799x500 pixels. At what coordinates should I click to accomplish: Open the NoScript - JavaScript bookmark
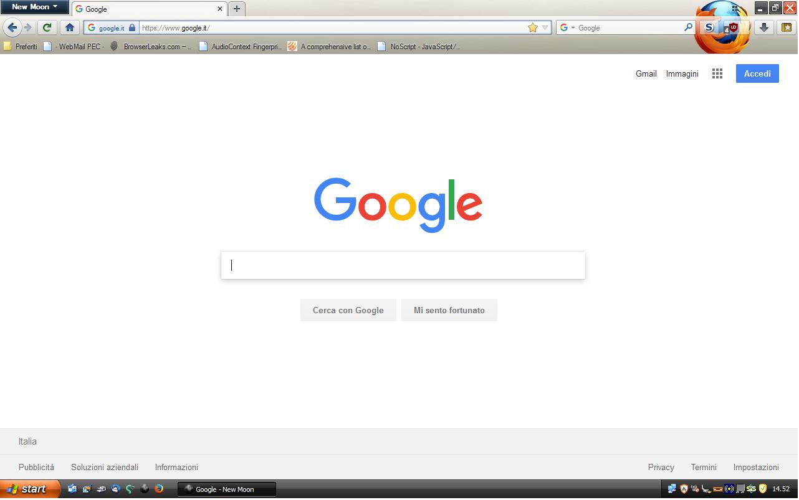[419, 46]
